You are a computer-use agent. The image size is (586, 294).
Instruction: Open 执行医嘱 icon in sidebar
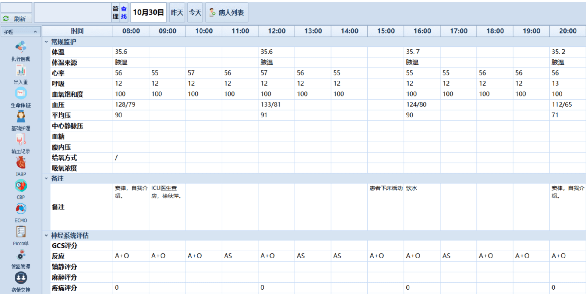tap(21, 47)
